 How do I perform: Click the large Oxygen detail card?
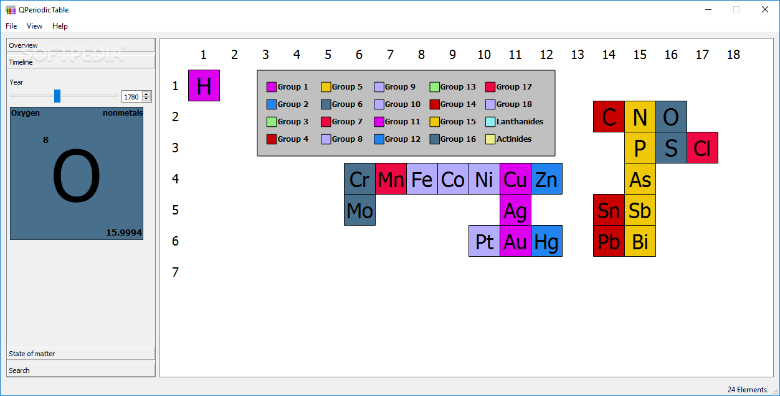click(x=77, y=173)
